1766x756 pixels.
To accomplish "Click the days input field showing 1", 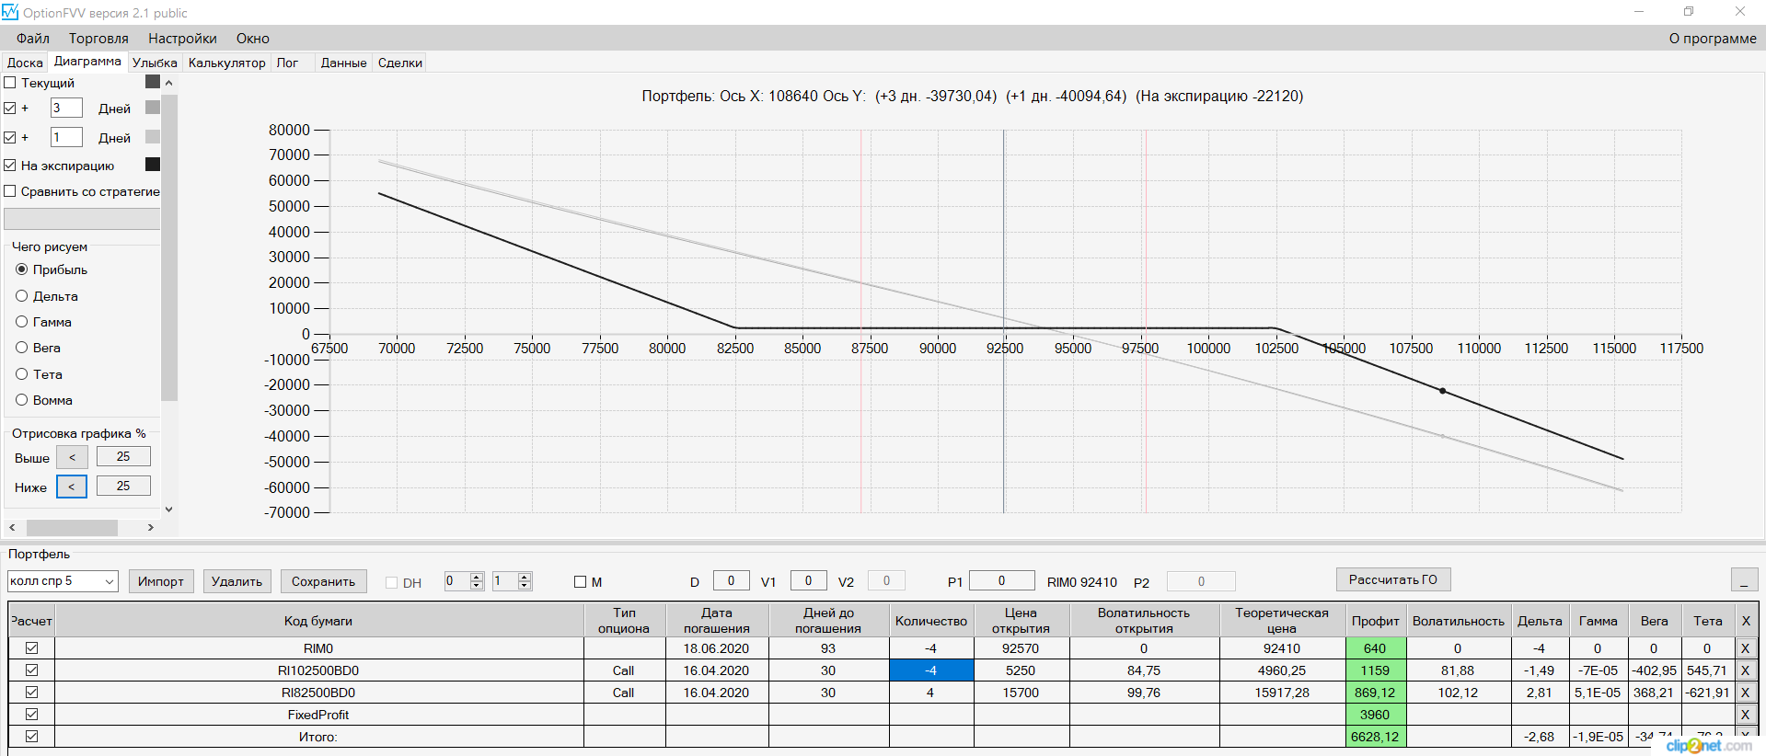I will (66, 138).
